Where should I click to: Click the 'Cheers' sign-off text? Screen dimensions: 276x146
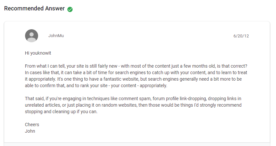click(32, 125)
